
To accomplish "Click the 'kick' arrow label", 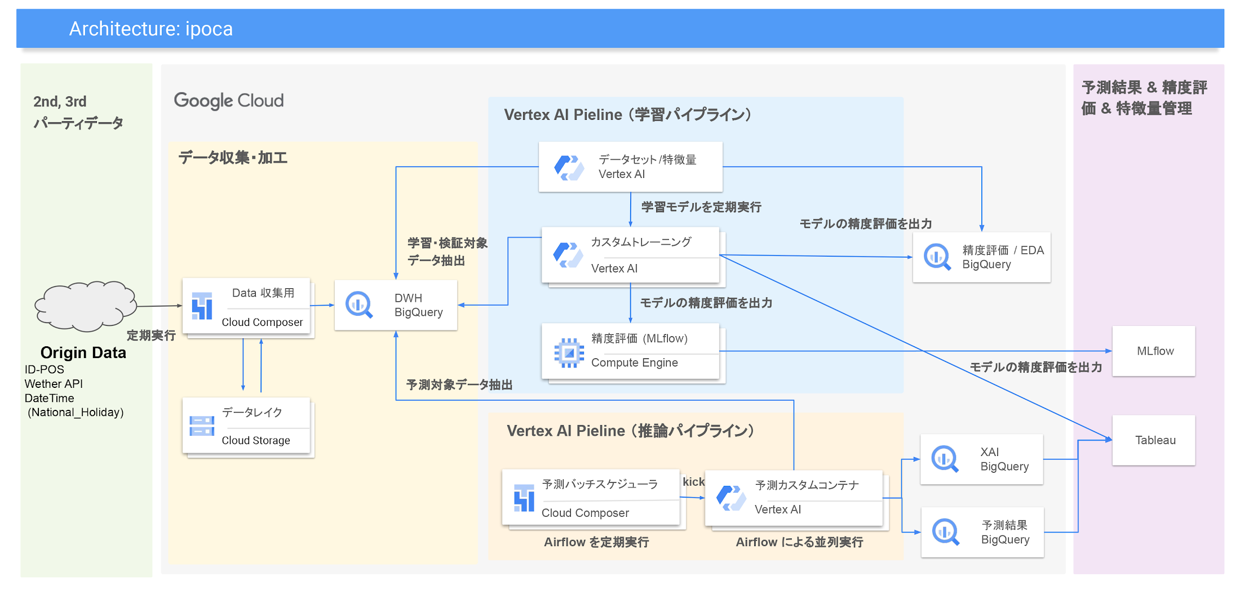I will point(693,482).
